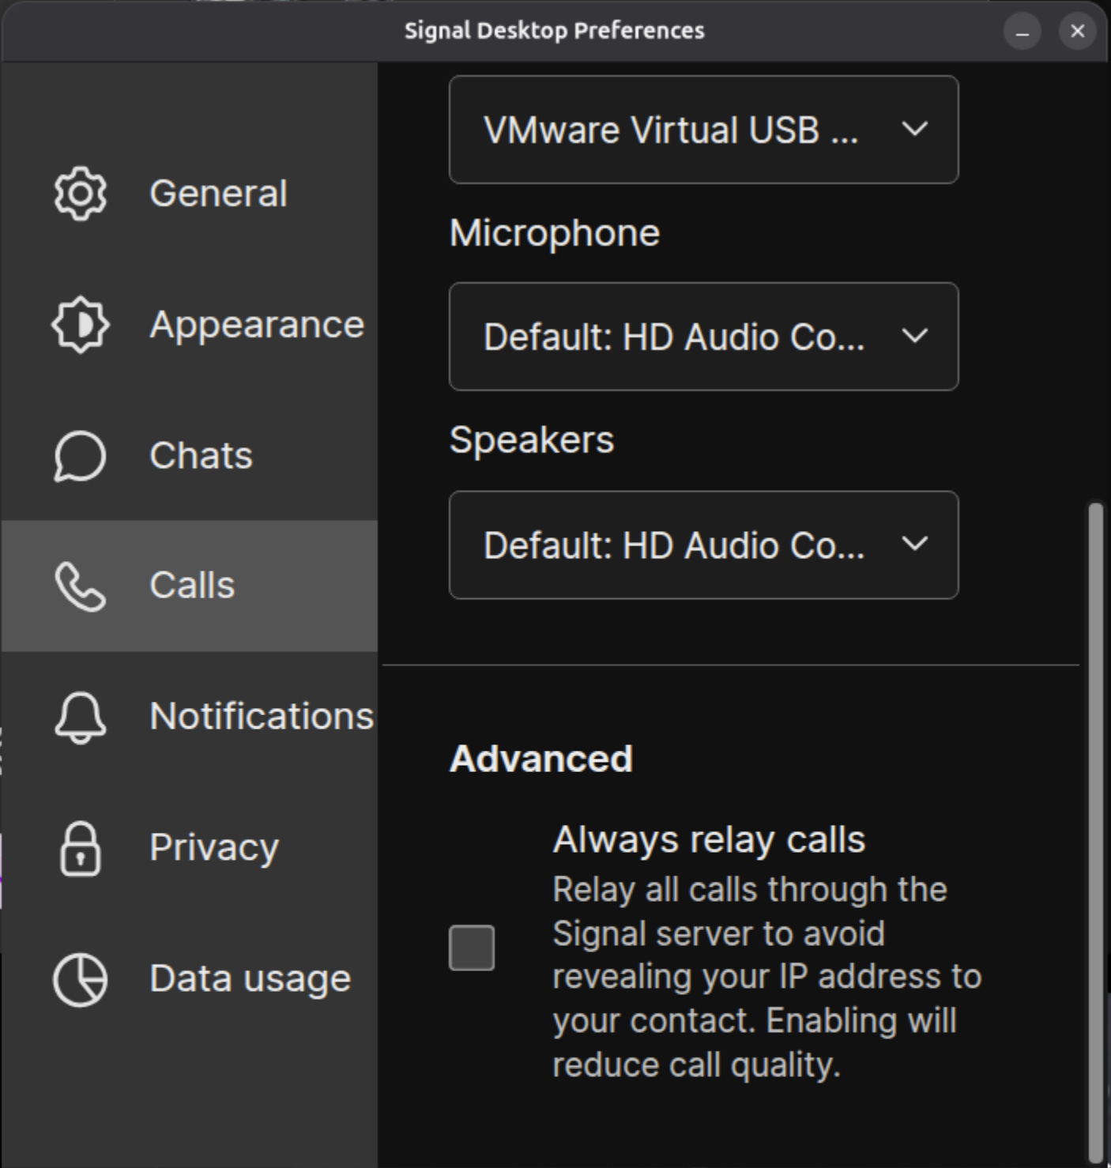Click the Chats speech bubble icon
The width and height of the screenshot is (1111, 1168).
[80, 456]
